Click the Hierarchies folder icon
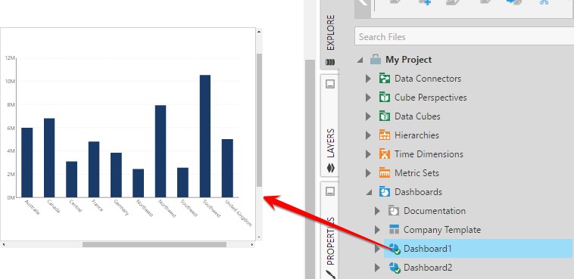The height and width of the screenshot is (279, 574). point(385,135)
